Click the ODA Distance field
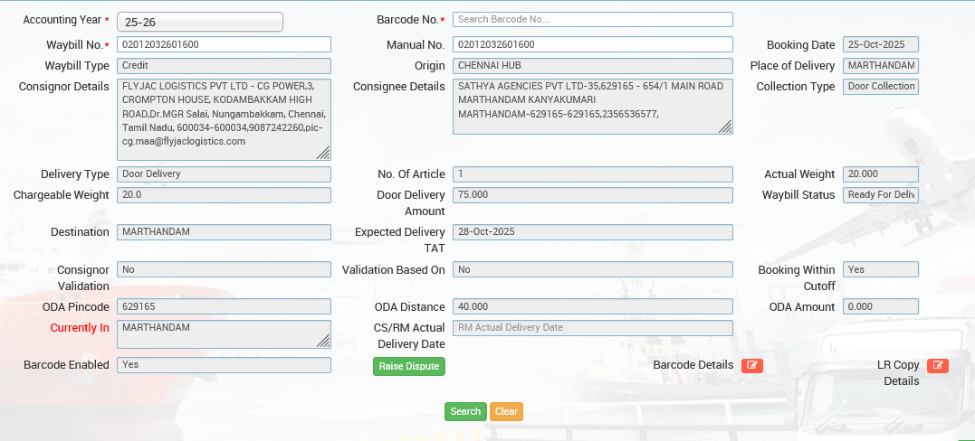 tap(592, 306)
